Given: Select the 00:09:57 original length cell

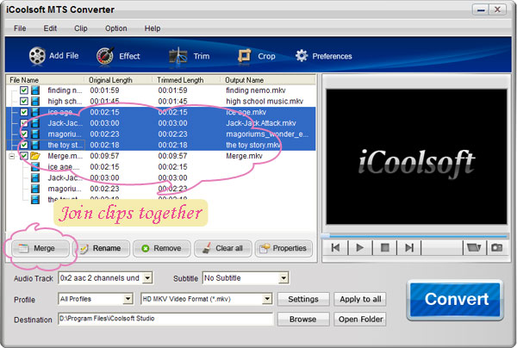Looking at the screenshot, I should click(x=104, y=156).
